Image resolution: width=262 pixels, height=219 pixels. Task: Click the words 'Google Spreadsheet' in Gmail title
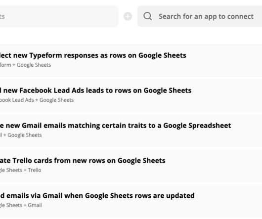197,126
